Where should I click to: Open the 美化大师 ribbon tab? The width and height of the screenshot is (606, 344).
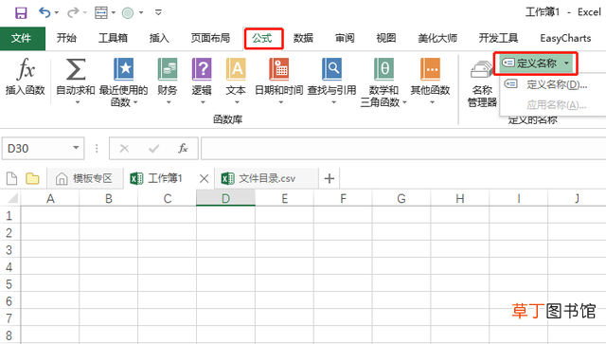[437, 38]
